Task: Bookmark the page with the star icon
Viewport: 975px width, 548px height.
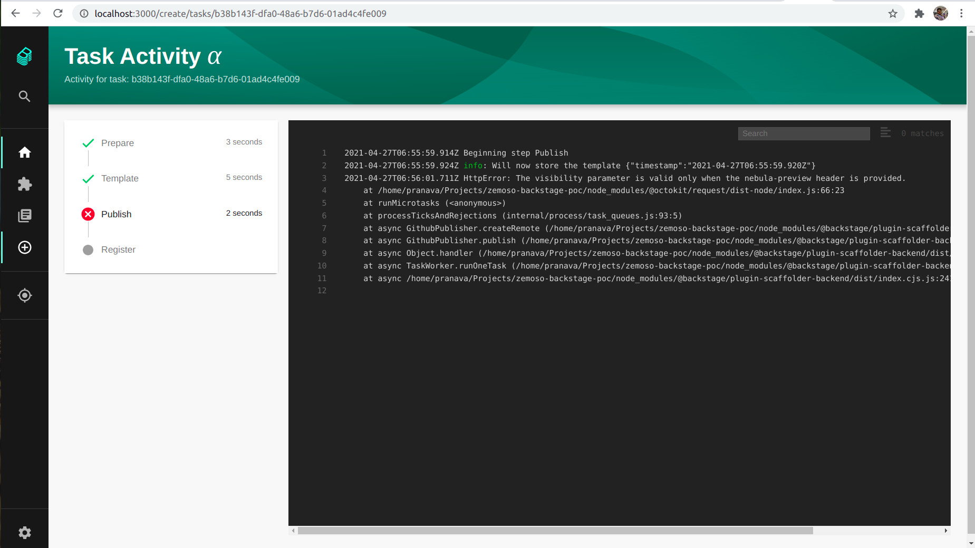Action: (x=893, y=13)
